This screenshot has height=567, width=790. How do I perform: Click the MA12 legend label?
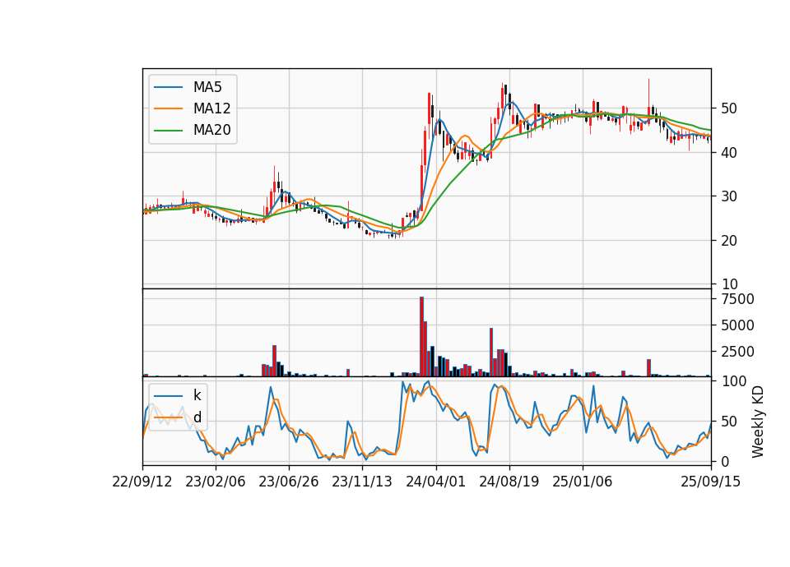pyautogui.click(x=211, y=108)
